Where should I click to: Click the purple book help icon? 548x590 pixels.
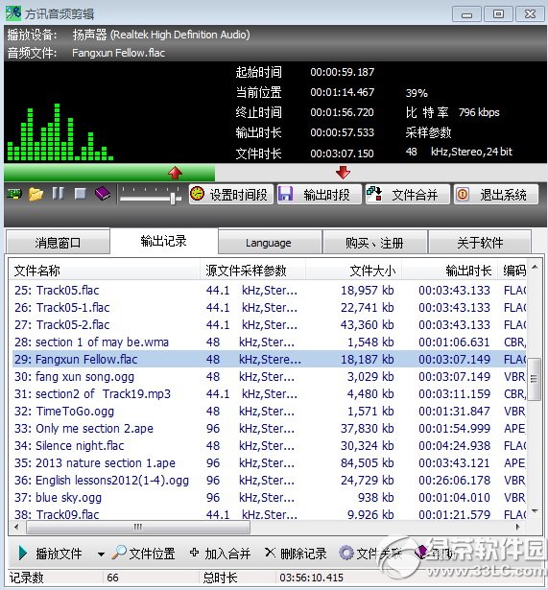point(102,194)
